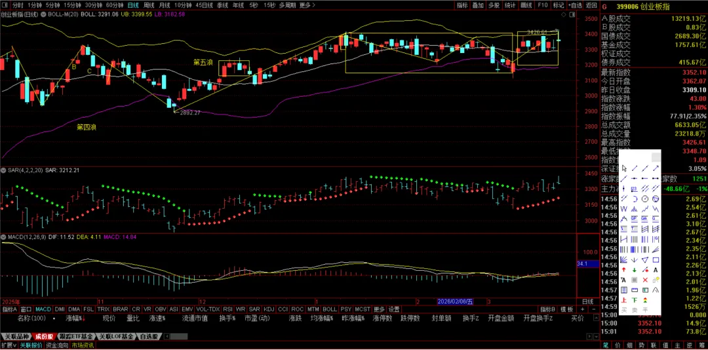
Task: Pick the arc drawing tool
Action: pos(635,199)
